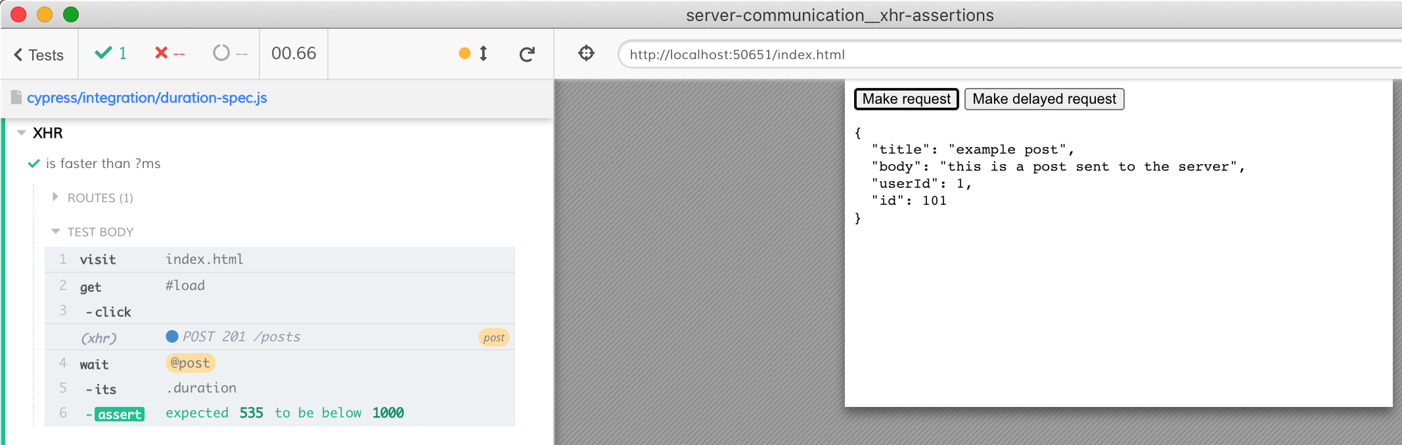
Task: Click the 'is faster than ?ms' test
Action: click(x=103, y=164)
